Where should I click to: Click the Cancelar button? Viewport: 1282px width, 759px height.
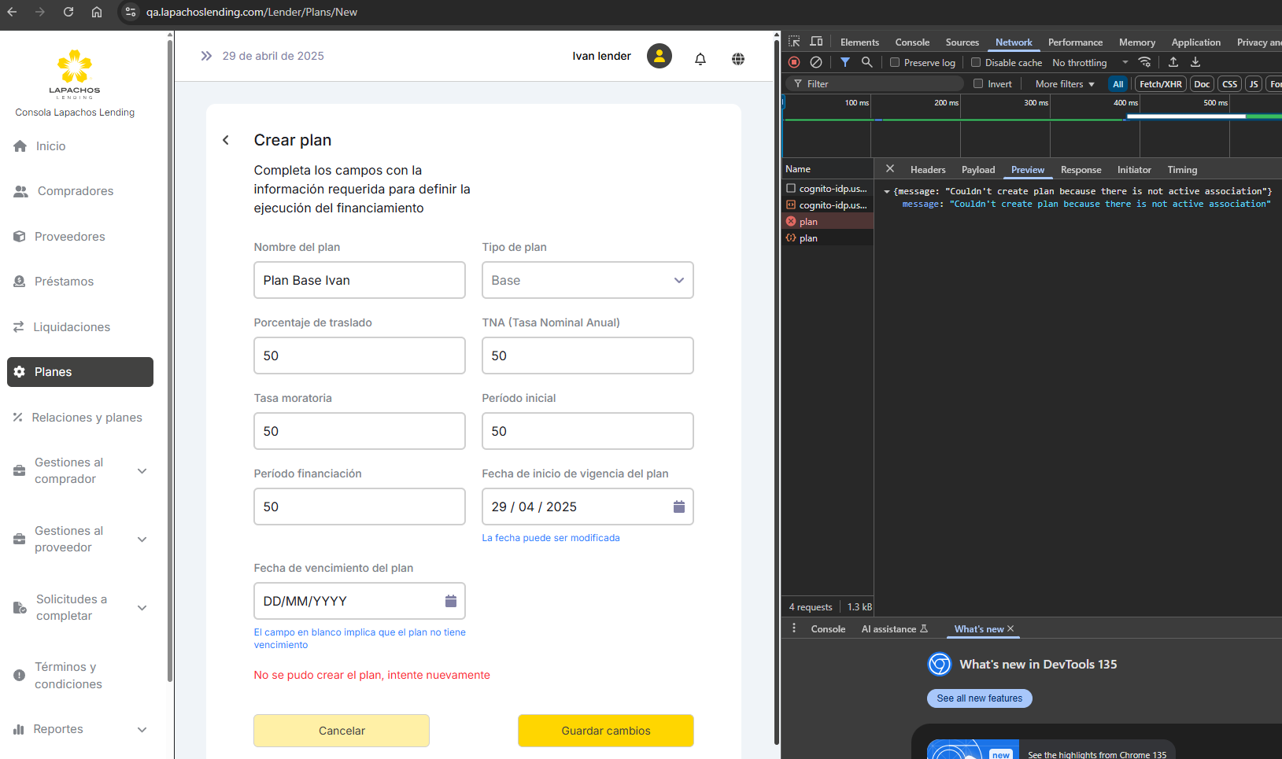click(x=342, y=731)
